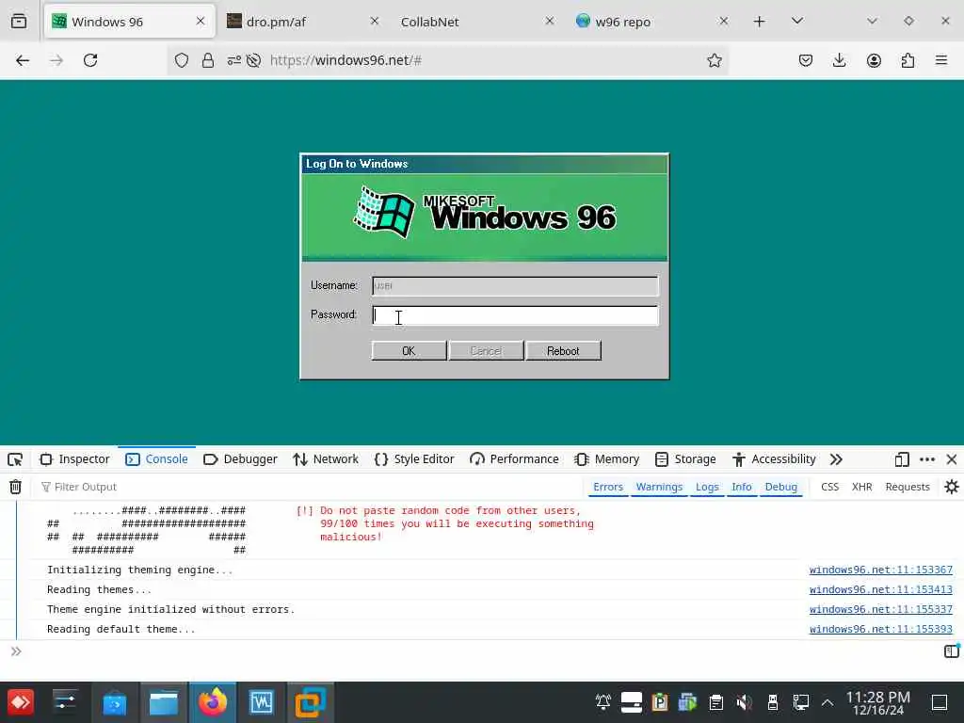
Task: Click the Firefox View icon
Action: pos(19,22)
